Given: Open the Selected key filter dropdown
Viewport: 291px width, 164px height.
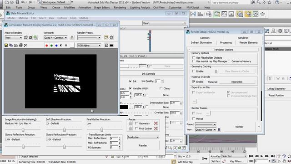Looking at the screenshot, I should (x=234, y=156).
